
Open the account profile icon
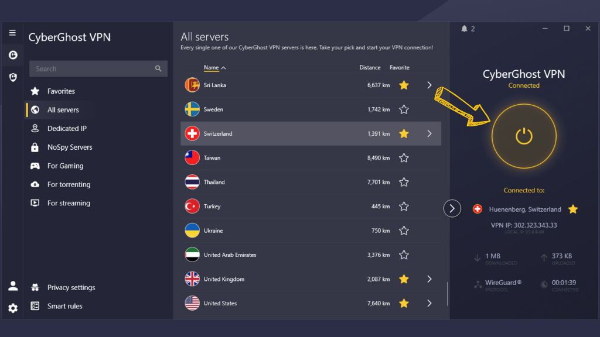12,286
